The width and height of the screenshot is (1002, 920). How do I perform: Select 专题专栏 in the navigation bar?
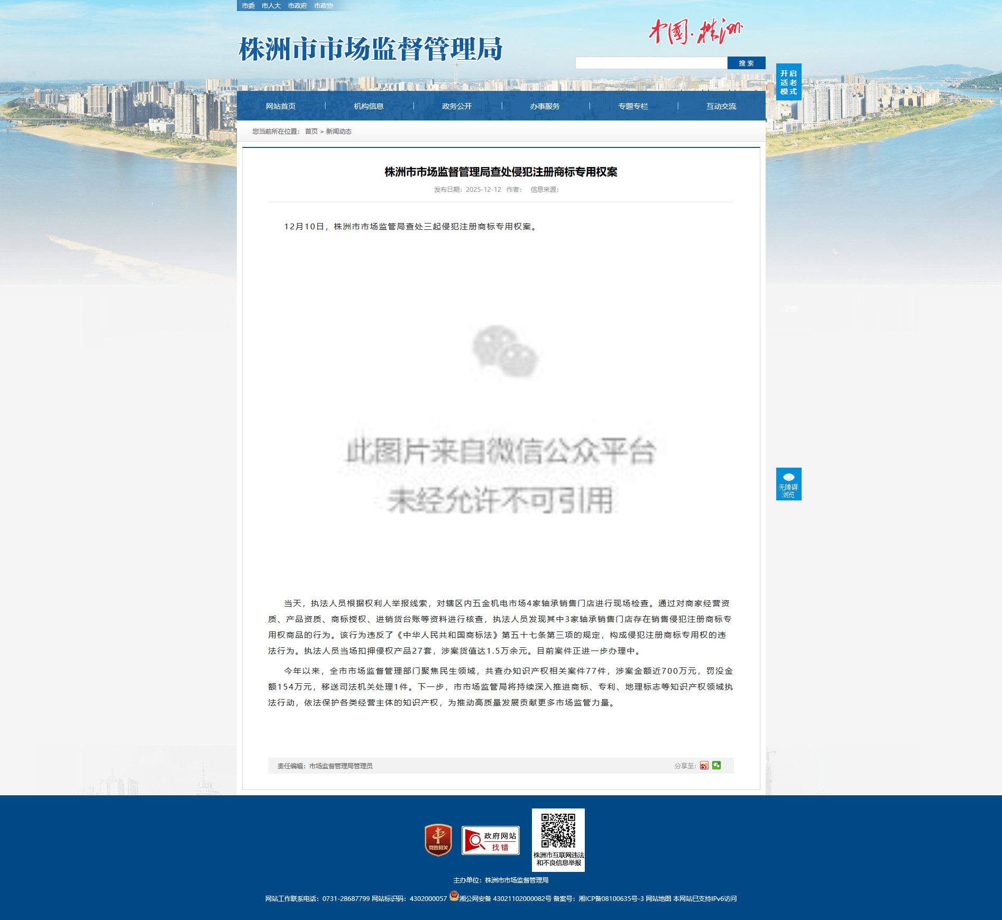(633, 106)
